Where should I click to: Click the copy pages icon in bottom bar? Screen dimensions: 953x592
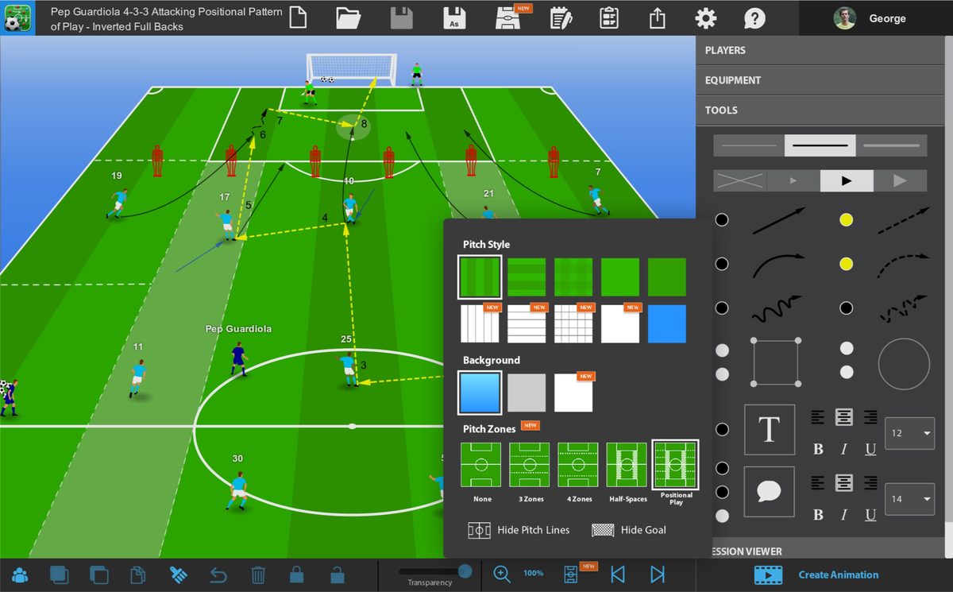coord(138,574)
